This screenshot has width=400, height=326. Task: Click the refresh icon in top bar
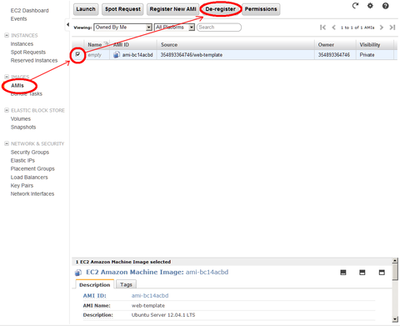(355, 6)
